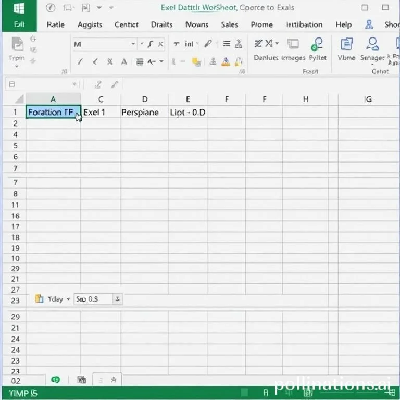
Task: Open the dropdown arrow right of the save icon
Action: (x=99, y=8)
